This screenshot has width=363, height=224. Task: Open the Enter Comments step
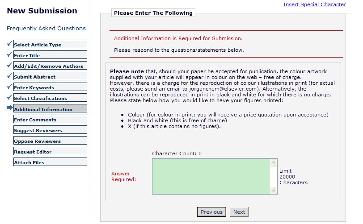[x=50, y=119]
